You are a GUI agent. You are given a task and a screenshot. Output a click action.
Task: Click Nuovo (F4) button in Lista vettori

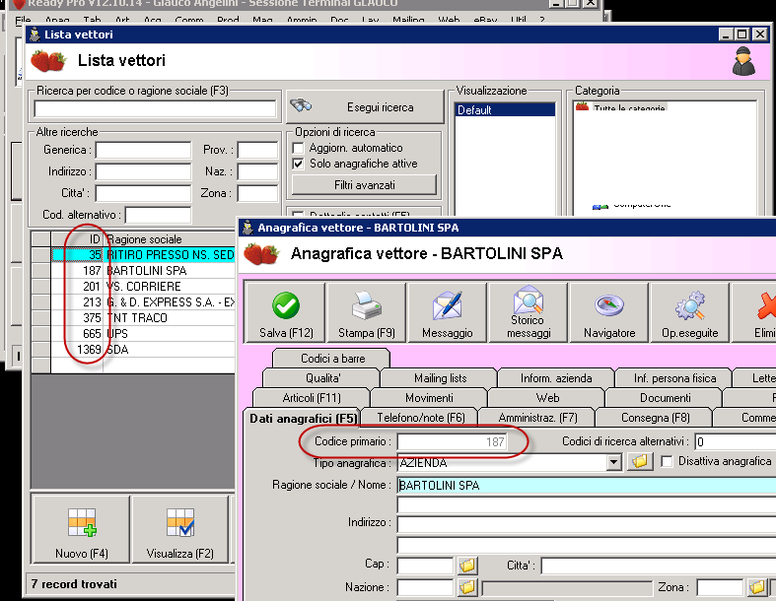pos(82,529)
